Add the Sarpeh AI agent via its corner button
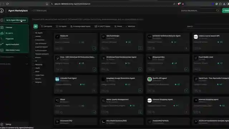 click(94, 48)
